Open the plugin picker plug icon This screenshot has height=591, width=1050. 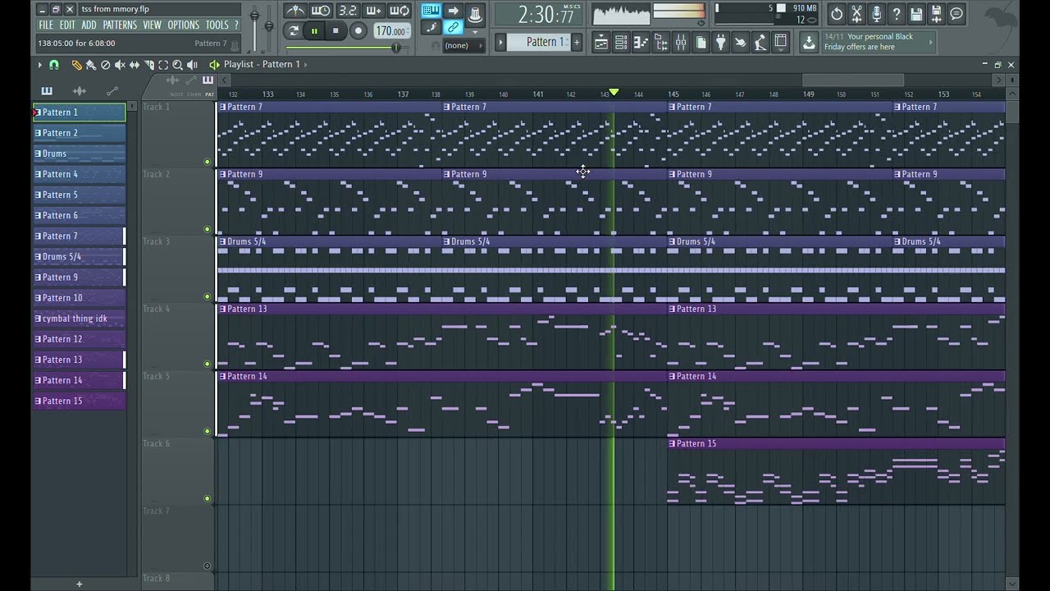point(720,43)
